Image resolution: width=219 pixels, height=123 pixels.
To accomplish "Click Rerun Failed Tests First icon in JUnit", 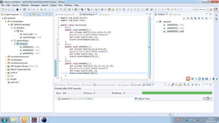I will [x=189, y=85].
